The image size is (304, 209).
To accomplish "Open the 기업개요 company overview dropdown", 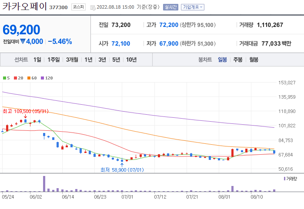I will pos(193,7).
